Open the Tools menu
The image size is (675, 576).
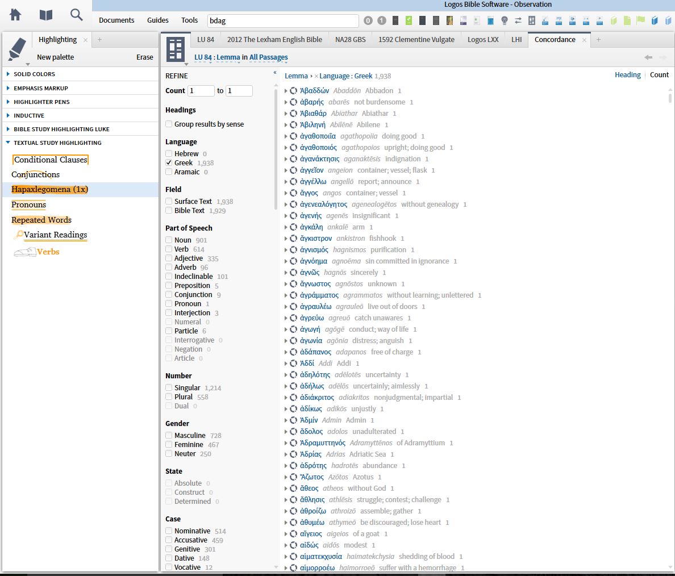(189, 20)
